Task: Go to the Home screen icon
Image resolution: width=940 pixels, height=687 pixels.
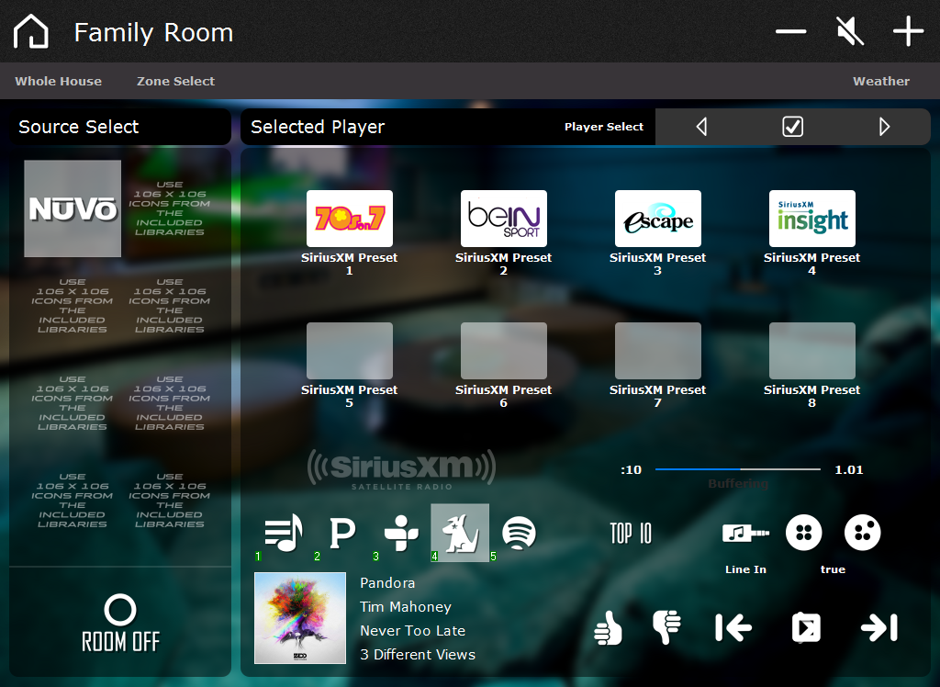Action: point(30,31)
